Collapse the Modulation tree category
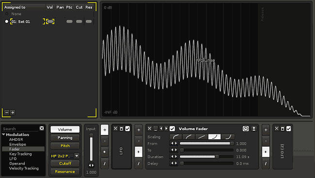 3,134
